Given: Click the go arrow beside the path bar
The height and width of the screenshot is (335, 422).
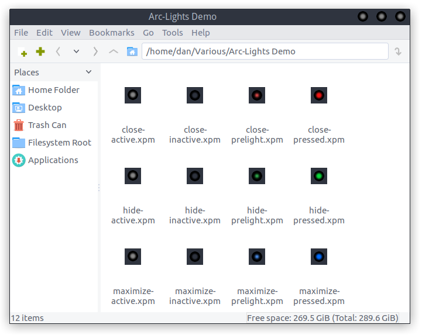Looking at the screenshot, I should 398,51.
